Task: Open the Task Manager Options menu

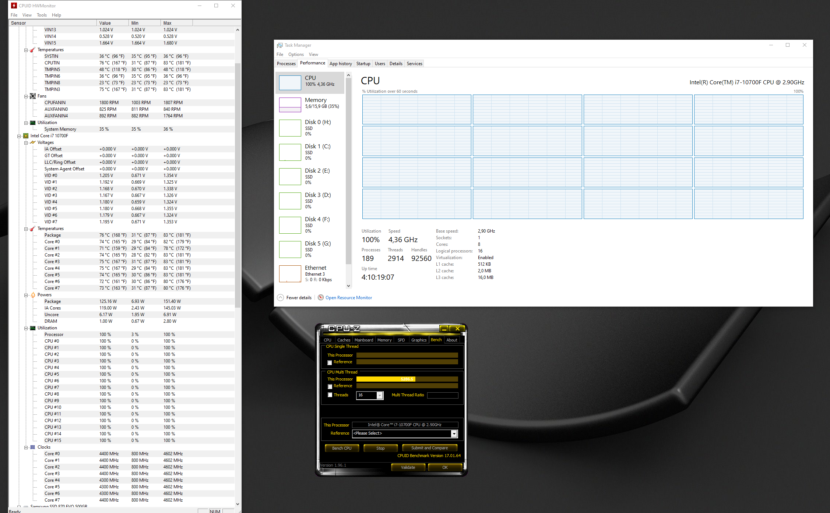Action: pos(296,54)
